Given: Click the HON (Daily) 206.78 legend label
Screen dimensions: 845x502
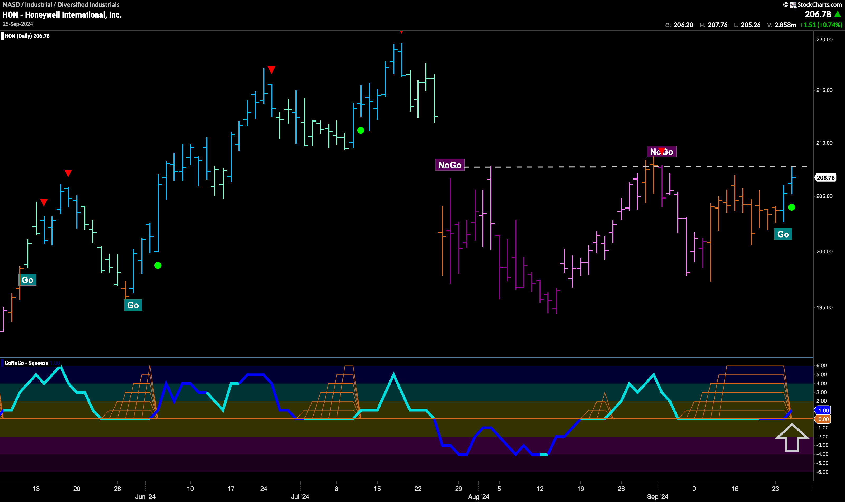Looking at the screenshot, I should pos(27,36).
